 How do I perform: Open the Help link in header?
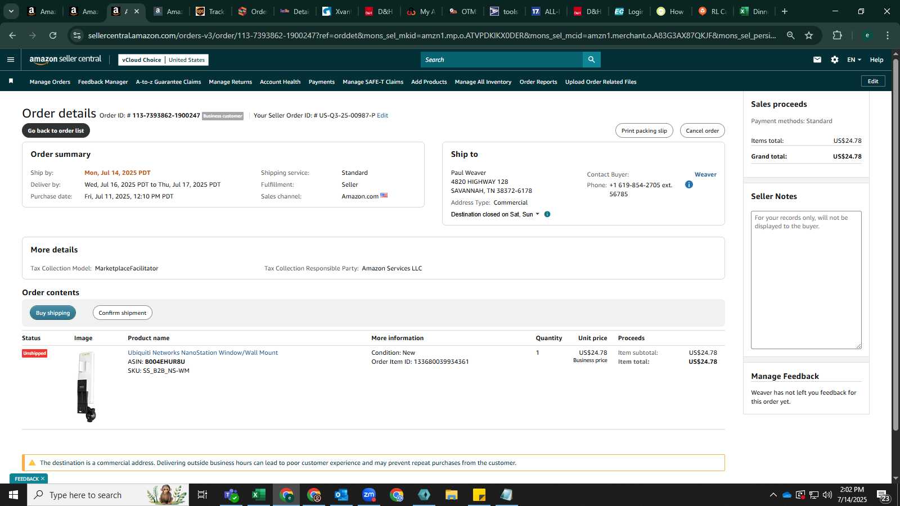876,60
